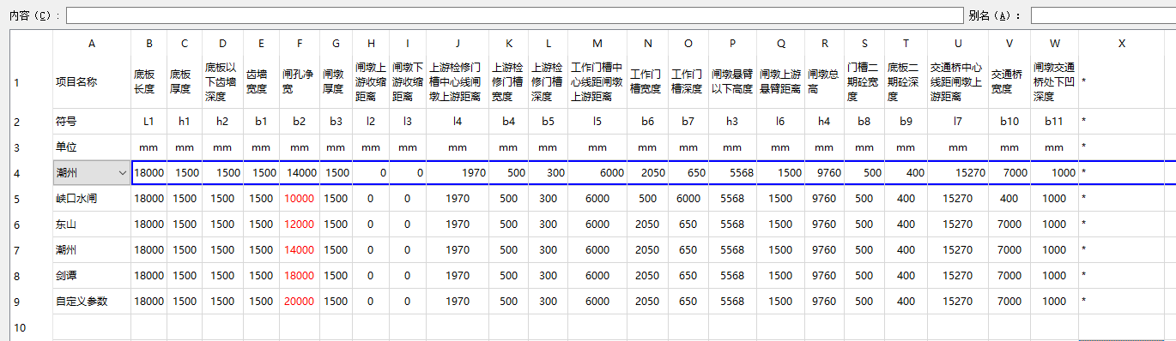The height and width of the screenshot is (341, 1176).
Task: Select the 剑潭 row name cell
Action: (x=92, y=276)
